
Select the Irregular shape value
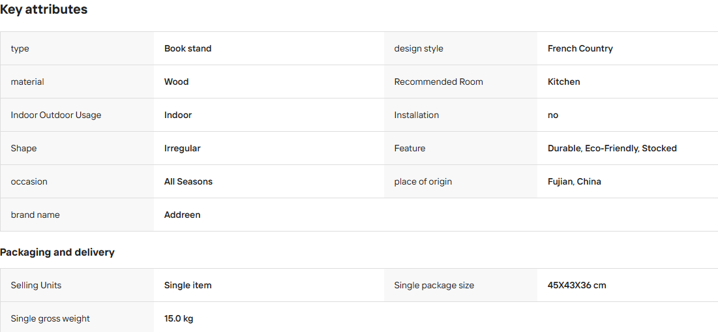click(182, 148)
